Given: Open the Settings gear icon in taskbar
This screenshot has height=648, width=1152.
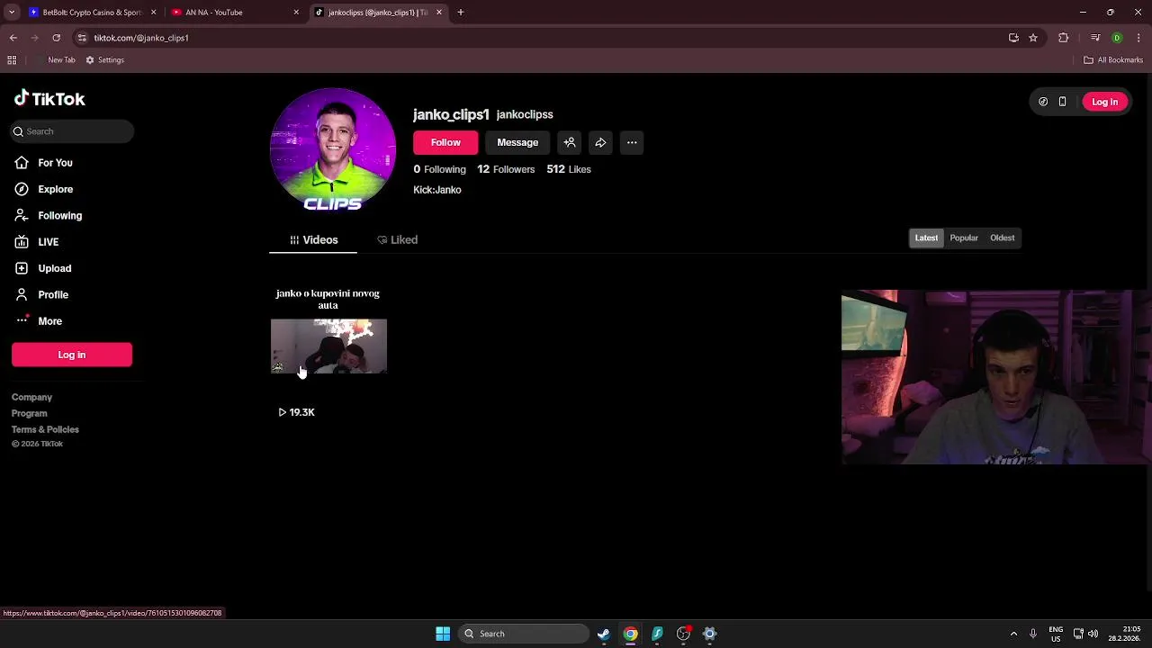Looking at the screenshot, I should pyautogui.click(x=710, y=634).
